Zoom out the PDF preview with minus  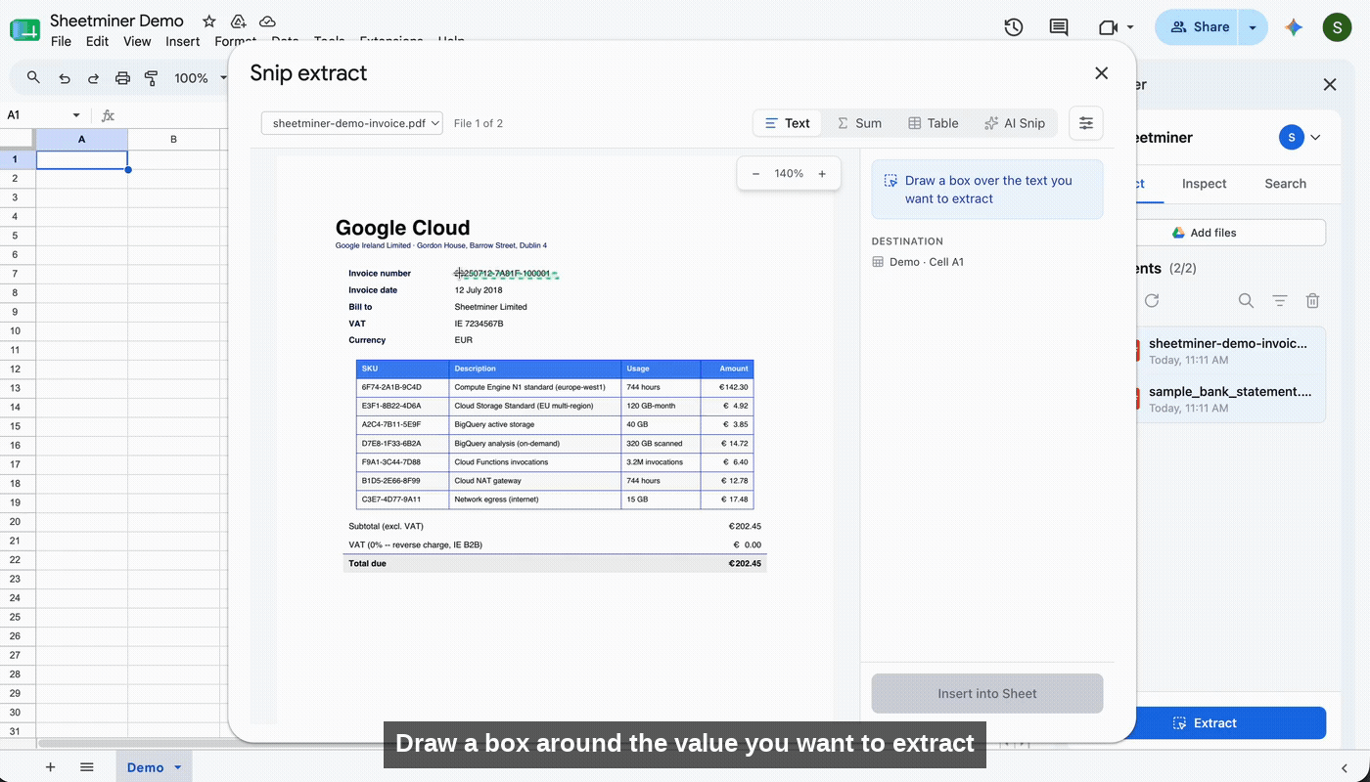(x=755, y=174)
